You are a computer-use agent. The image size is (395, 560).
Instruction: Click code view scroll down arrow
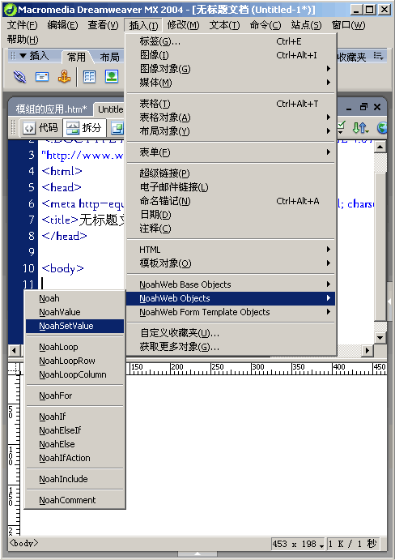[380, 337]
